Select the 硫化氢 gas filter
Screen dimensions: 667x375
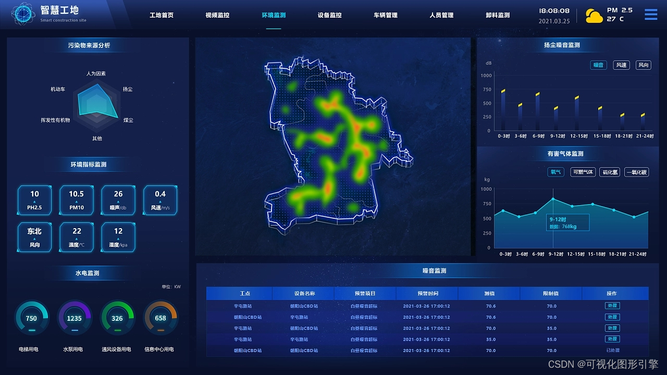[x=610, y=172]
